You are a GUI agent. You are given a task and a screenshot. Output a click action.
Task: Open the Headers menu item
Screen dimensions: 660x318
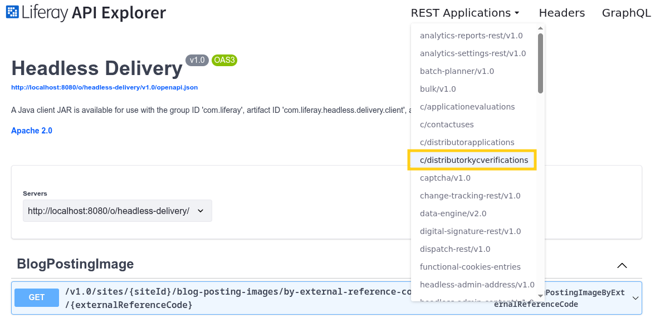[562, 13]
